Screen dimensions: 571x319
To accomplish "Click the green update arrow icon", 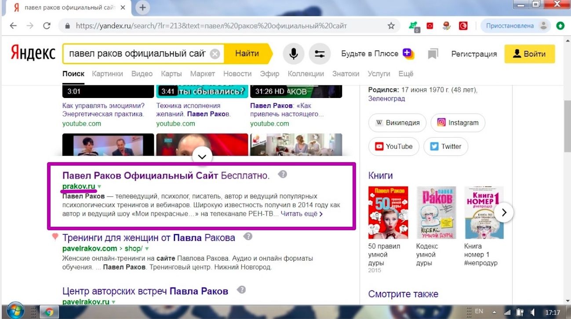I will click(560, 26).
